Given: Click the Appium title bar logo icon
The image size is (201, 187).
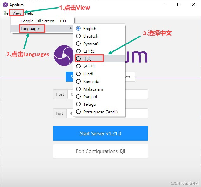Looking at the screenshot, I should [x=5, y=5].
